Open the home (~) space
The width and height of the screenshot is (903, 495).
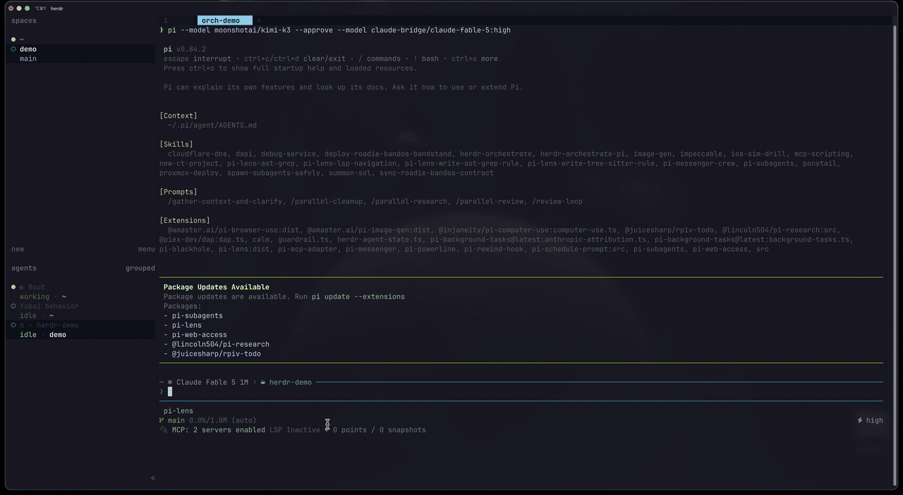(x=22, y=39)
